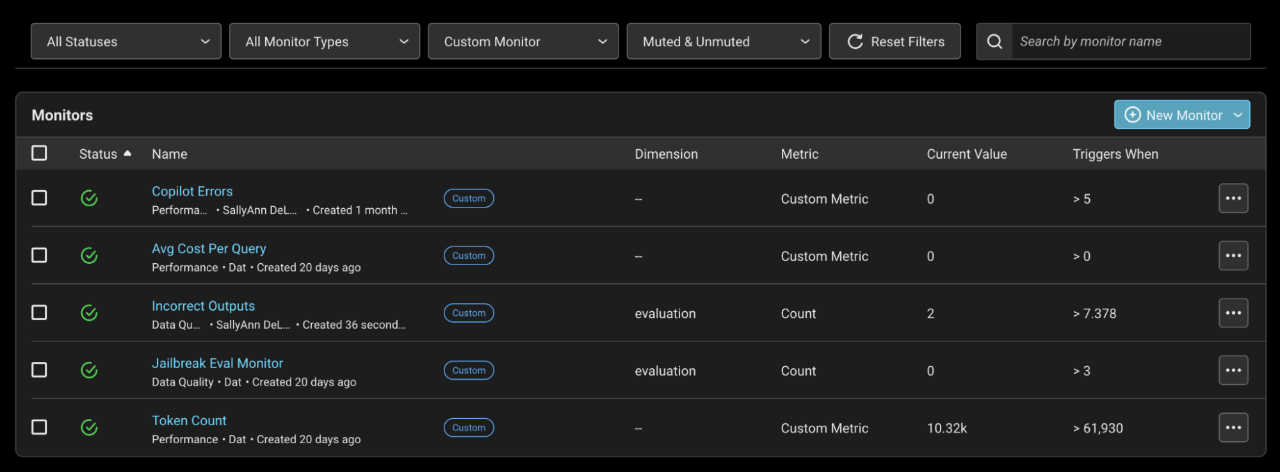Expand the All Monitor Types dropdown

point(325,42)
